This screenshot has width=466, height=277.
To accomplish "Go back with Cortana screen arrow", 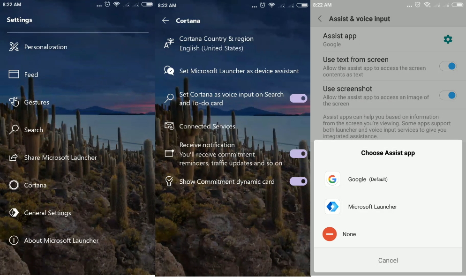I will [165, 21].
